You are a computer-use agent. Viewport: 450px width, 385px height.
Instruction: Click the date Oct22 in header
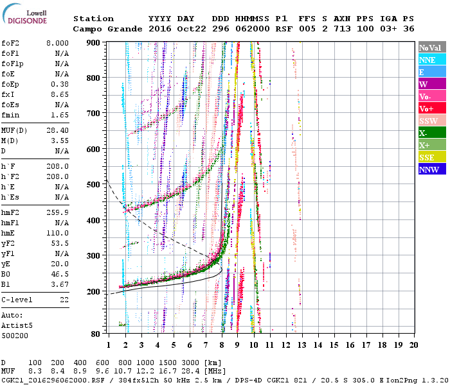[x=192, y=29]
